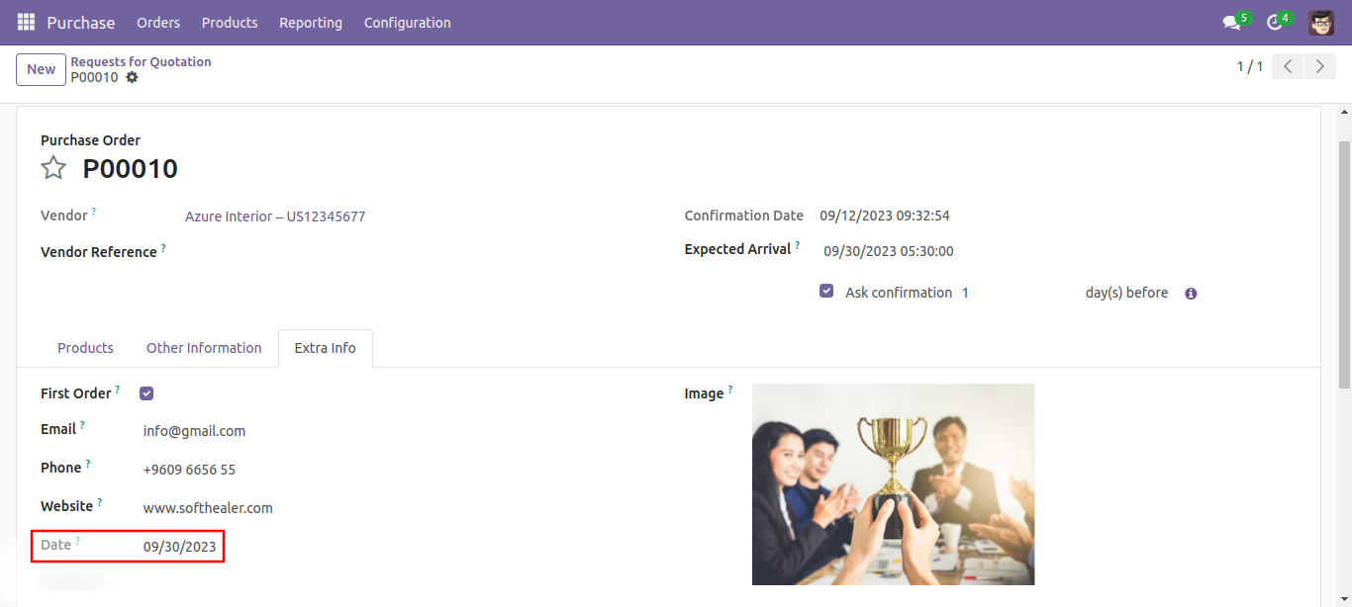The height and width of the screenshot is (607, 1352).
Task: Open the Purchase app title link
Action: (81, 22)
